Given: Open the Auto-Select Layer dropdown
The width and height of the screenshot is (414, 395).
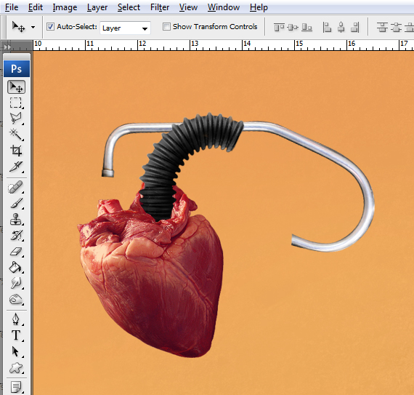Looking at the screenshot, I should click(125, 28).
